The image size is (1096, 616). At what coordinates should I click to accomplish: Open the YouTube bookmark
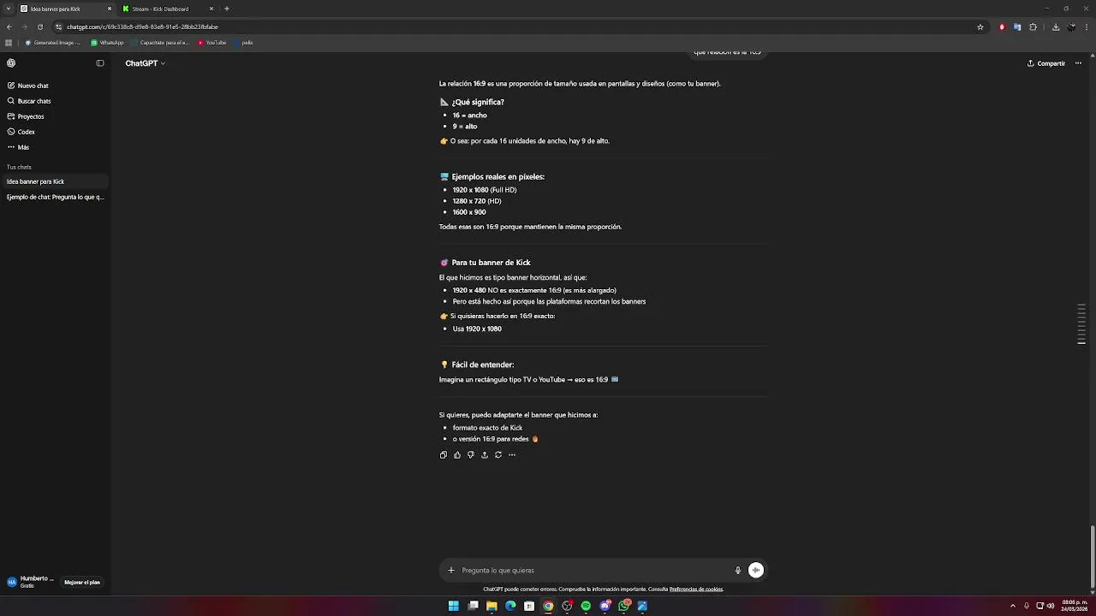click(x=212, y=42)
